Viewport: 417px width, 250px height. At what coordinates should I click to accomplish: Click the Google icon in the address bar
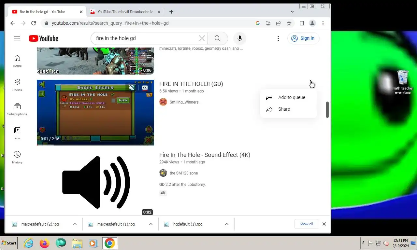click(x=258, y=23)
